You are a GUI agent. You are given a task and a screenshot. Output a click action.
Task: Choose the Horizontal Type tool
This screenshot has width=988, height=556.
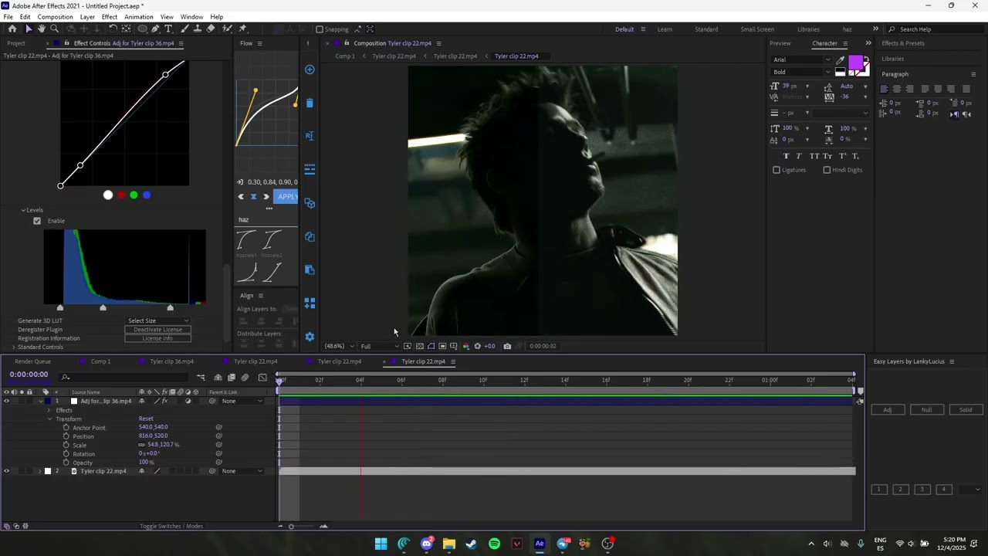[x=168, y=29]
